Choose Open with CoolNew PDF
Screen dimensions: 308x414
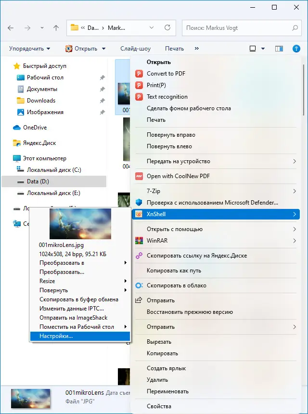216,176
